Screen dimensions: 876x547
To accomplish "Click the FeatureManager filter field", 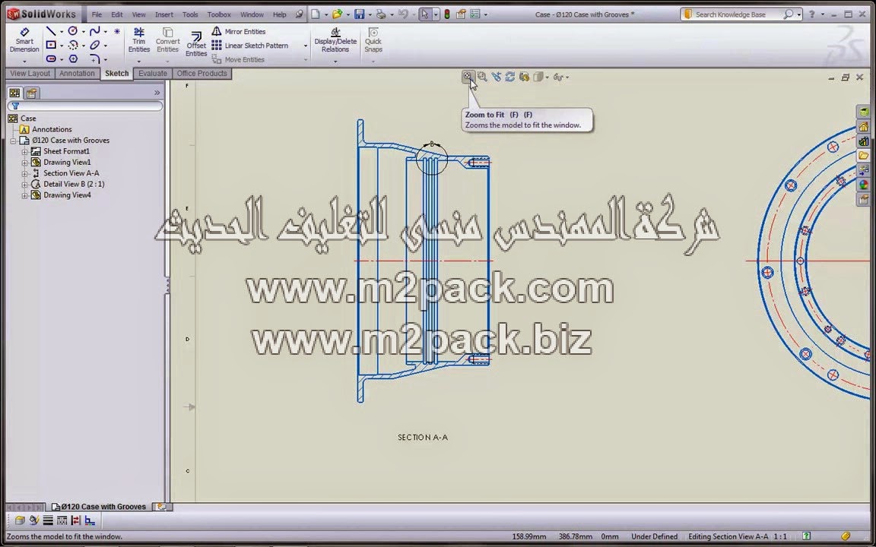I will point(85,106).
